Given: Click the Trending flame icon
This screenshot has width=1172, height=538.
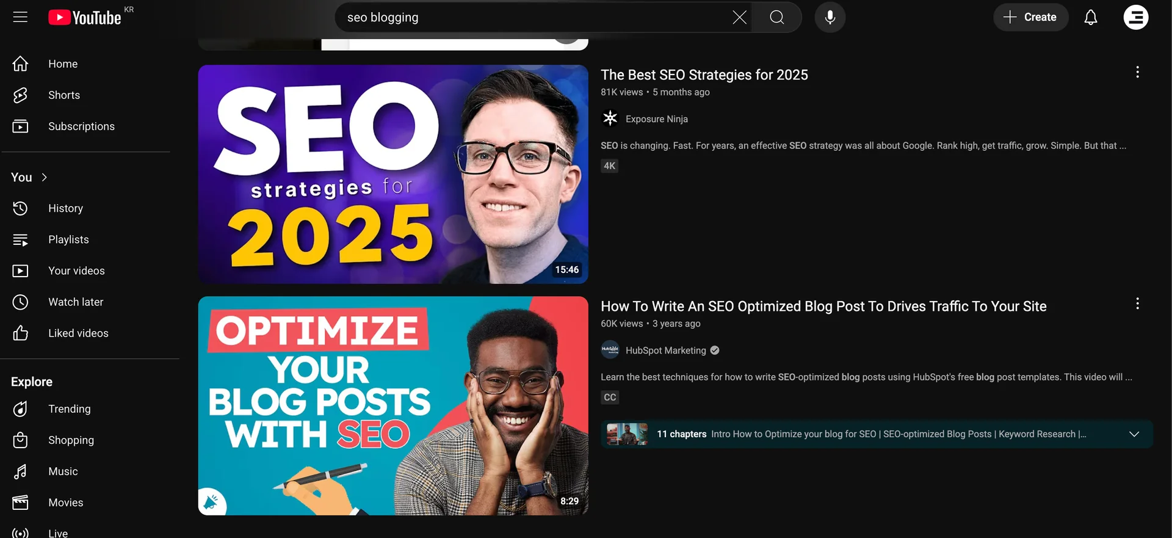Looking at the screenshot, I should click(20, 409).
